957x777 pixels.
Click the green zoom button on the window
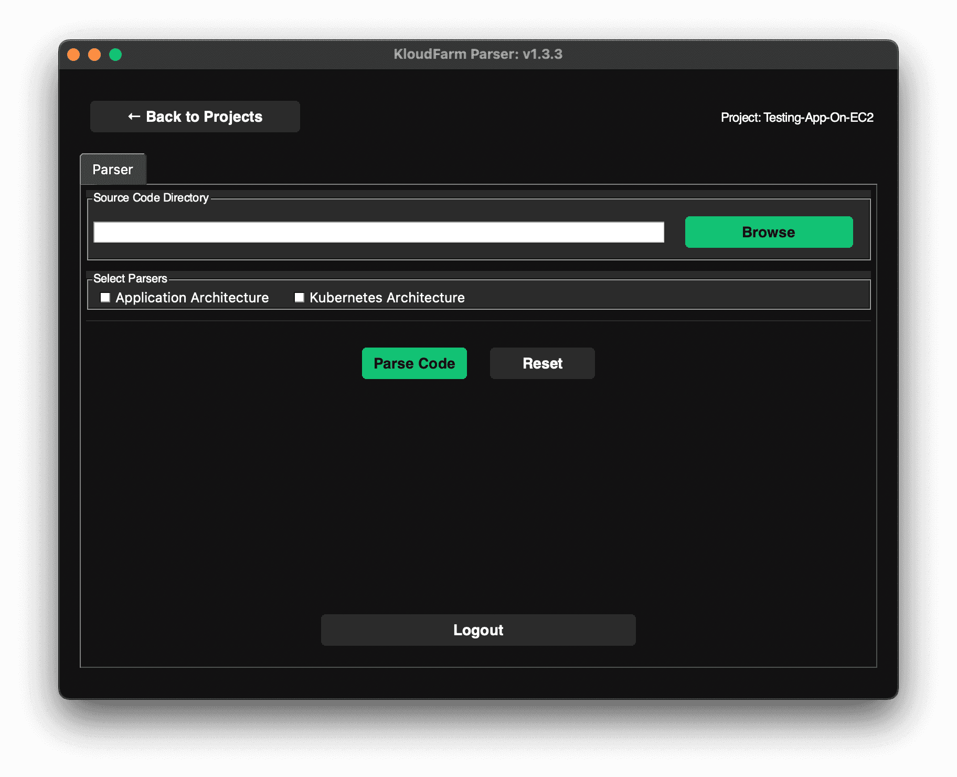click(x=115, y=54)
